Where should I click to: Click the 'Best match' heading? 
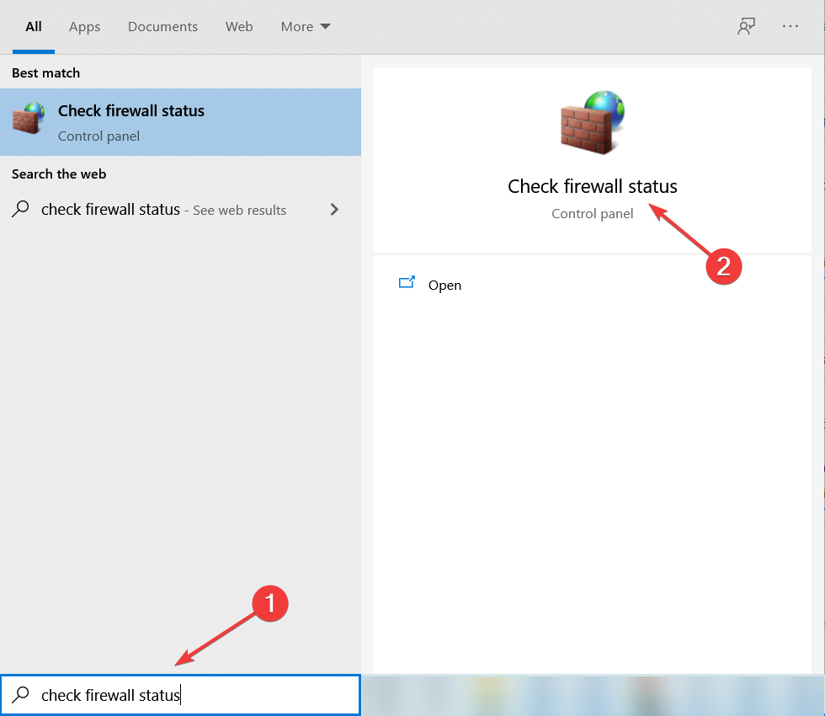click(x=45, y=73)
